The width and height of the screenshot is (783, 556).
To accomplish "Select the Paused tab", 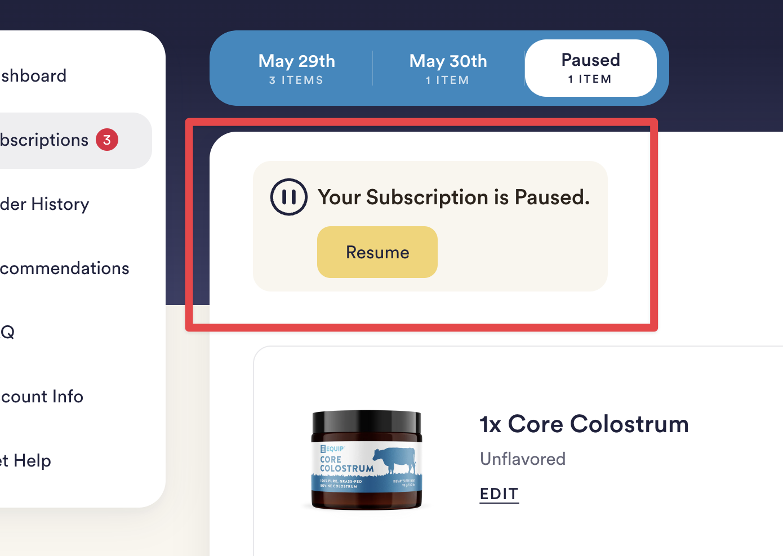I will tap(591, 68).
